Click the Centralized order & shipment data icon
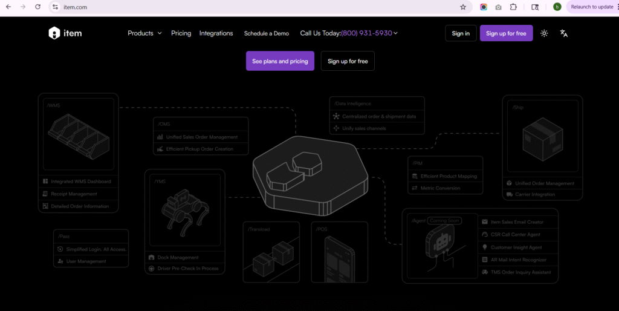Screen dimensions: 619x311 [336, 116]
